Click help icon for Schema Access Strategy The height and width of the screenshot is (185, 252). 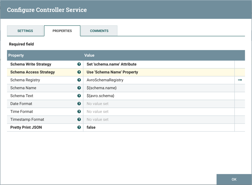(x=79, y=72)
